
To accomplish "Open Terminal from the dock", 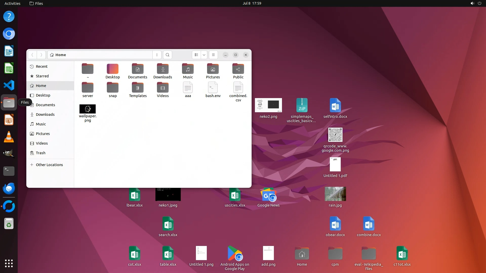I will tap(9, 171).
